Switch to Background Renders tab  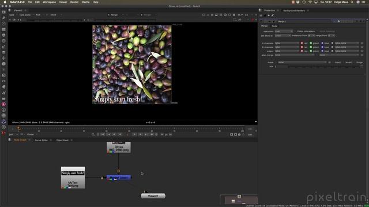coord(294,10)
